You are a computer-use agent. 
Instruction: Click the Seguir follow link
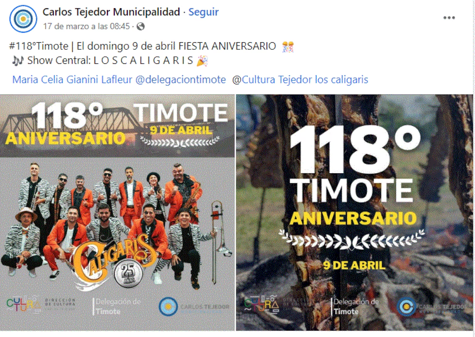click(203, 12)
